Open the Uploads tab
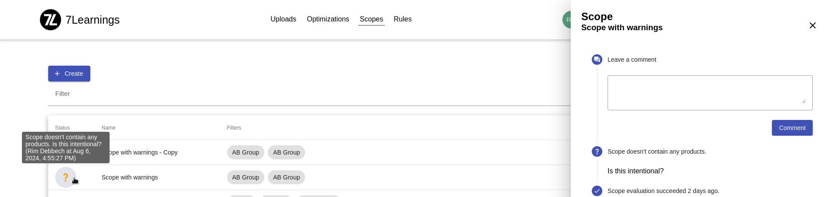 point(283,19)
